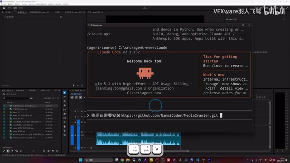Select the Type tool
This screenshot has width=290, height=163.
tap(64, 131)
